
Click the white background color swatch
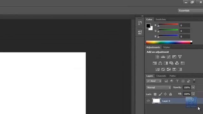coord(151,29)
